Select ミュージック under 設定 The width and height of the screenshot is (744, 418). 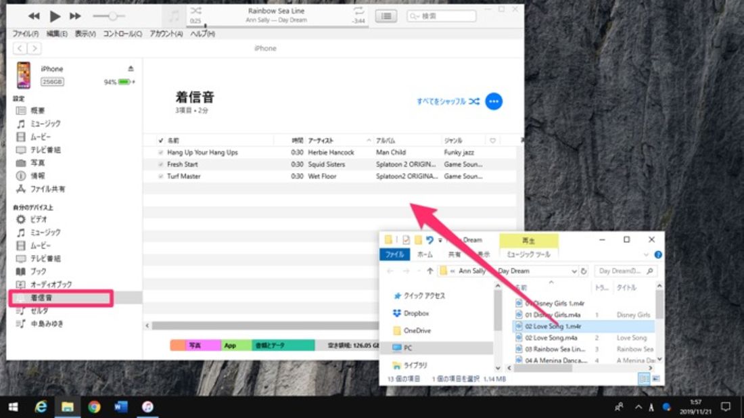(45, 124)
